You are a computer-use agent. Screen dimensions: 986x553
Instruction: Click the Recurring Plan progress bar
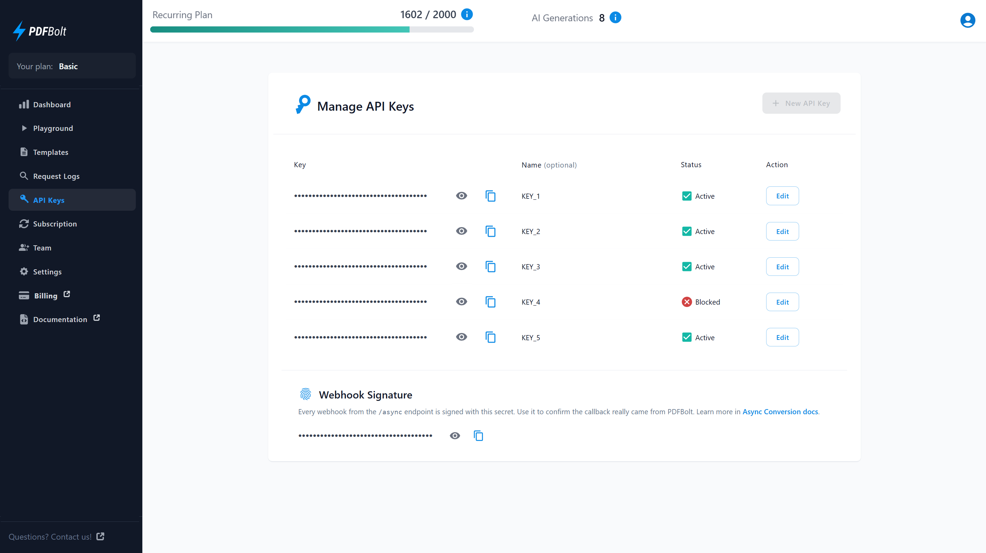coord(312,29)
